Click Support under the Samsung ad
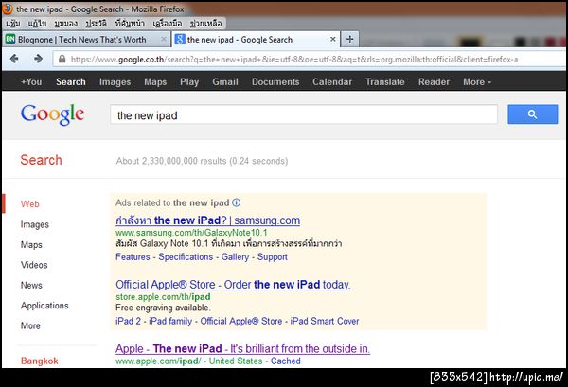Image resolution: width=568 pixels, height=387 pixels. click(272, 256)
